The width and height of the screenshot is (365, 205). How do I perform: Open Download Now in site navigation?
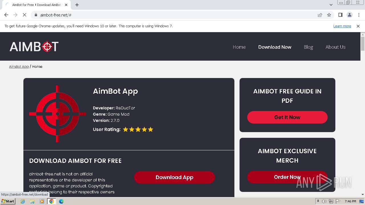click(275, 47)
